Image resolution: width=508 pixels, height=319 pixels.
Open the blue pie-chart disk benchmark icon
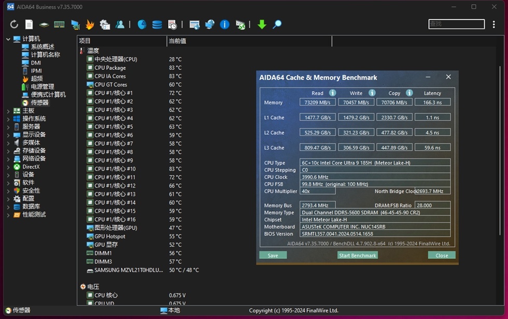click(142, 24)
